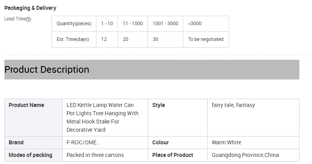Screen dimensions: 312x164
Task: Click the Lead Time label
Action: point(15,19)
